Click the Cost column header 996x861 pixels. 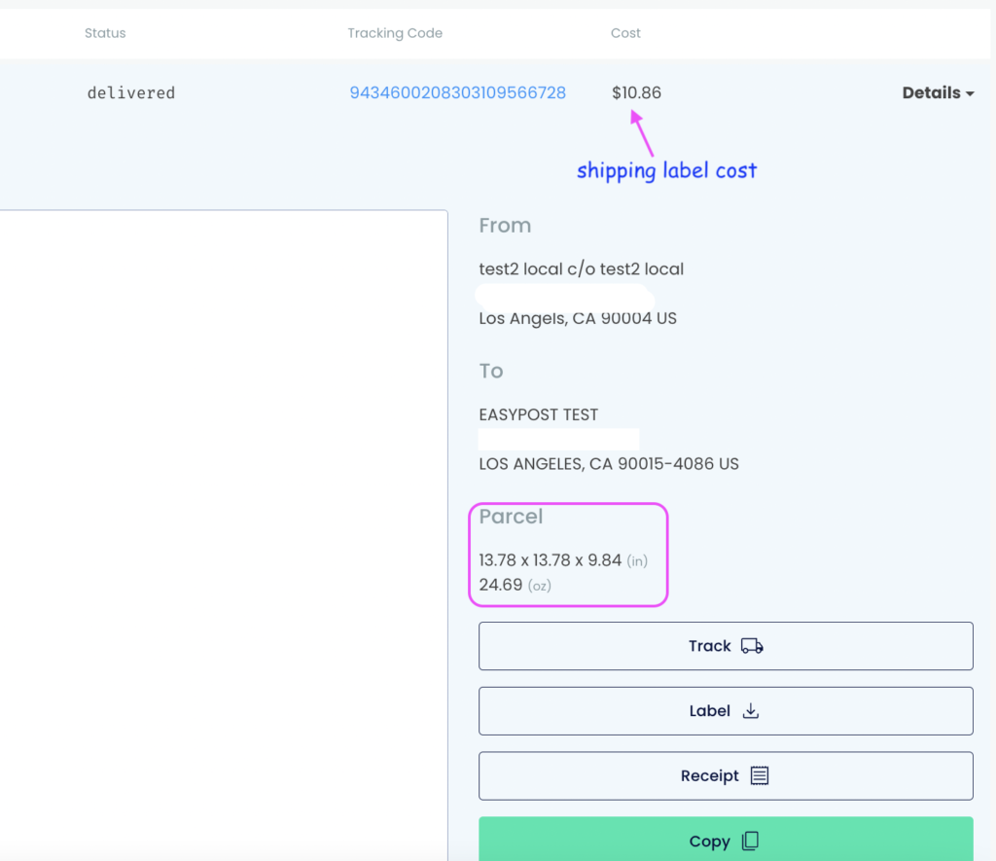point(625,33)
